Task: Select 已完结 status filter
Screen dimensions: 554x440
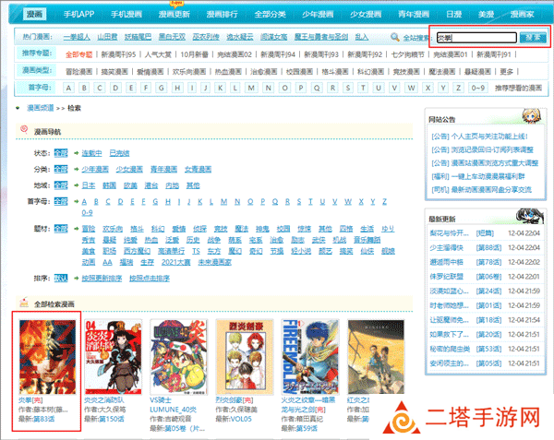Action: (120, 153)
